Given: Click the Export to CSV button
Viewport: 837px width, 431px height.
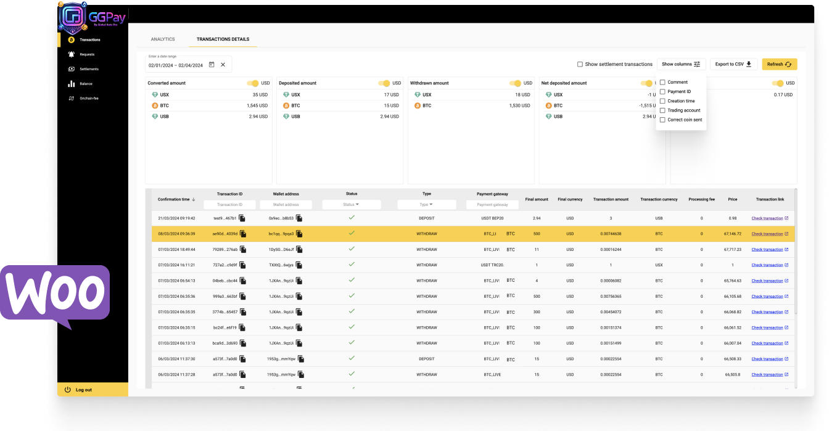Looking at the screenshot, I should 733,64.
